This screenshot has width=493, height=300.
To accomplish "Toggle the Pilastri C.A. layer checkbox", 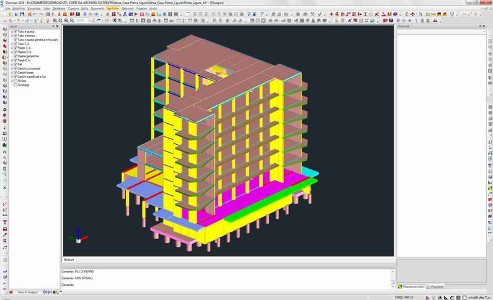I will click(15, 48).
